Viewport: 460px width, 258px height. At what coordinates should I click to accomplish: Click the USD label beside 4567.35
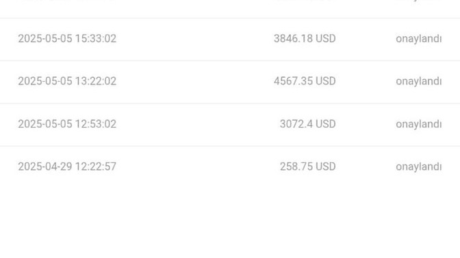[x=326, y=81]
